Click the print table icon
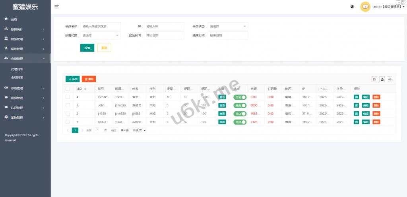 pos(390,79)
